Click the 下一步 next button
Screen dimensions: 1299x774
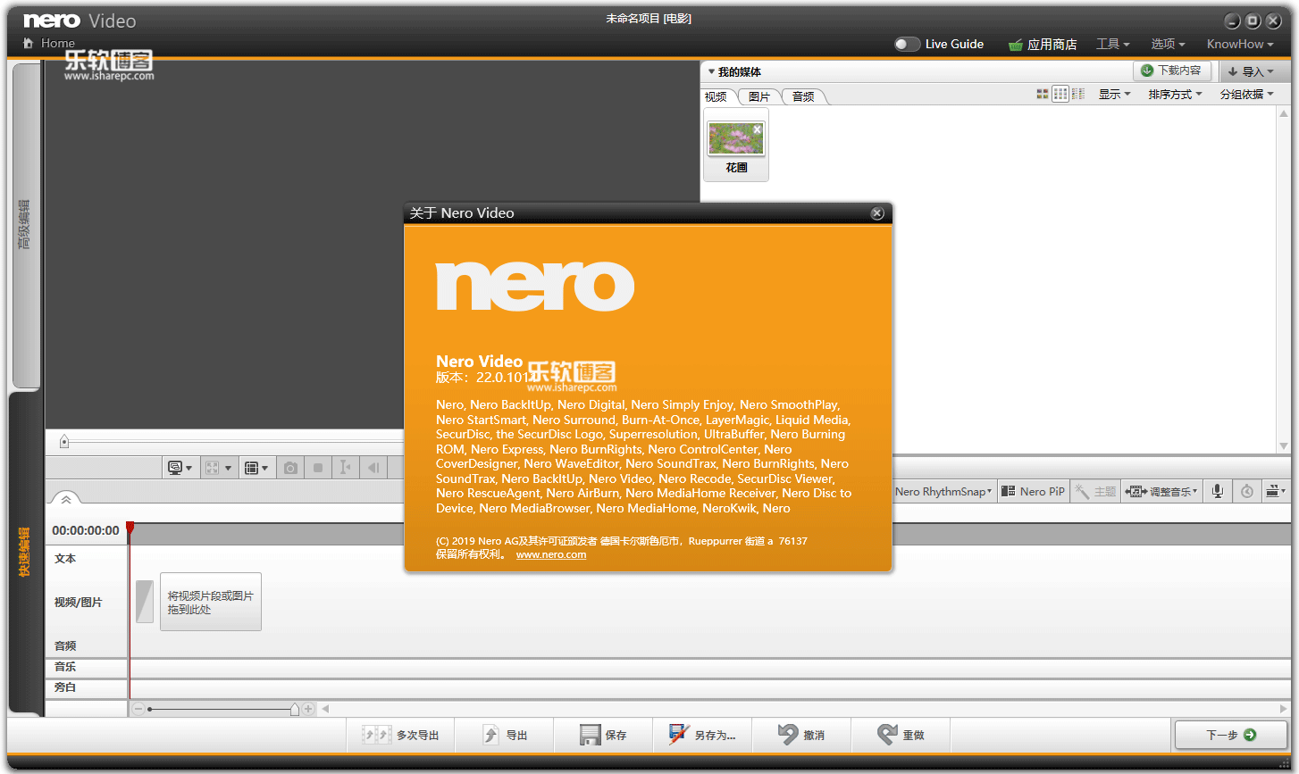pos(1230,735)
